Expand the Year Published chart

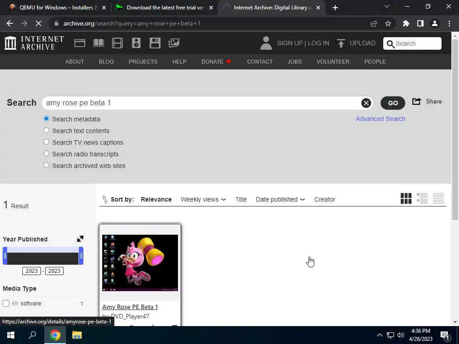point(80,239)
